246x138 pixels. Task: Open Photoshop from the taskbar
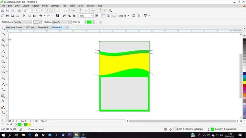click(x=70, y=135)
